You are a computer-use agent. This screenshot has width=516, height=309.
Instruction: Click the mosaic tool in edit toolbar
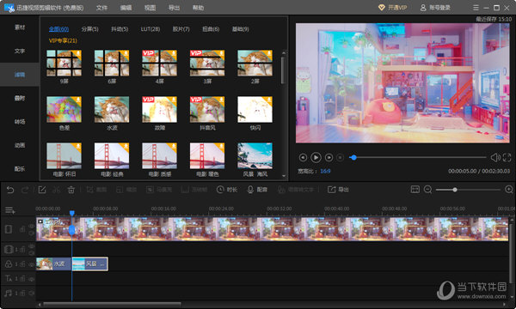point(159,190)
